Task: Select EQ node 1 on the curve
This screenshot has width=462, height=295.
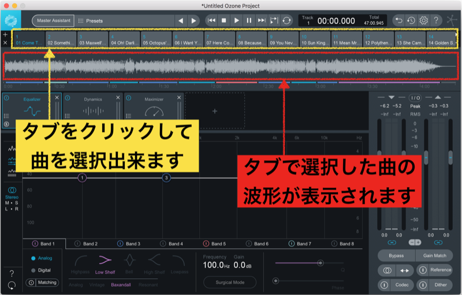Action: point(82,178)
